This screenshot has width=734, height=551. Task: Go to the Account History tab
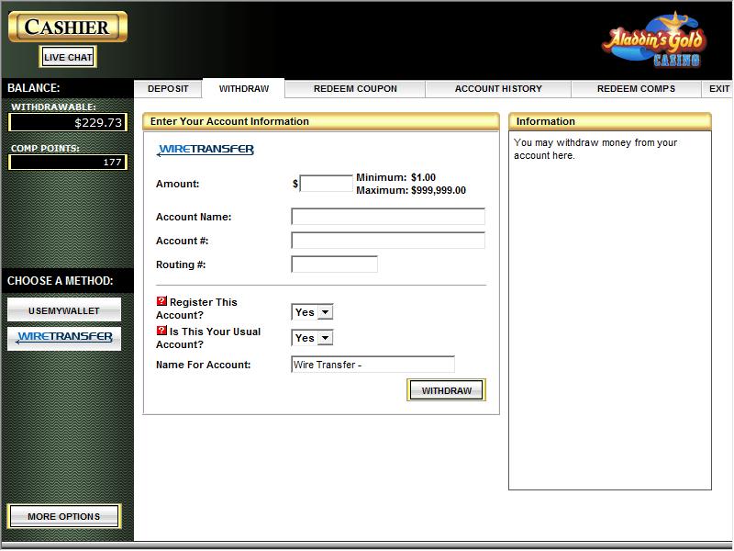(x=498, y=89)
